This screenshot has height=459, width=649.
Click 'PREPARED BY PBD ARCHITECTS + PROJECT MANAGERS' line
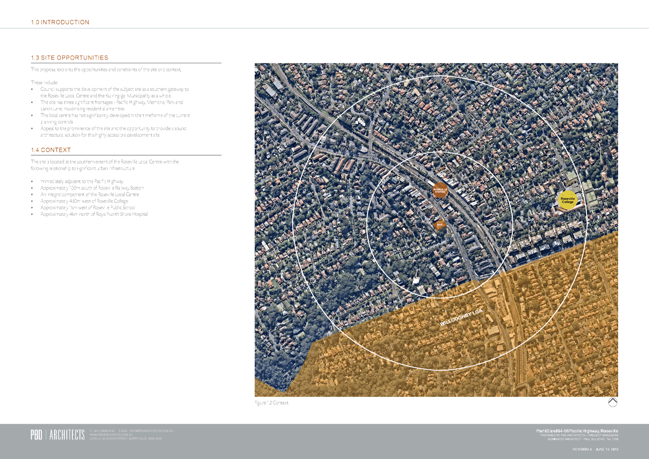click(579, 435)
